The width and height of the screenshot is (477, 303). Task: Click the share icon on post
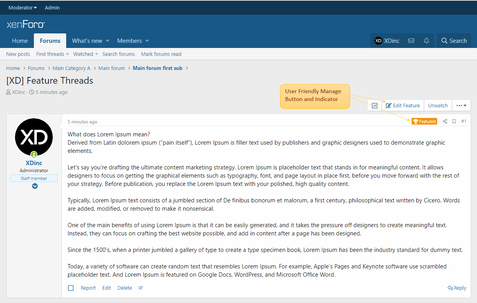coord(445,121)
